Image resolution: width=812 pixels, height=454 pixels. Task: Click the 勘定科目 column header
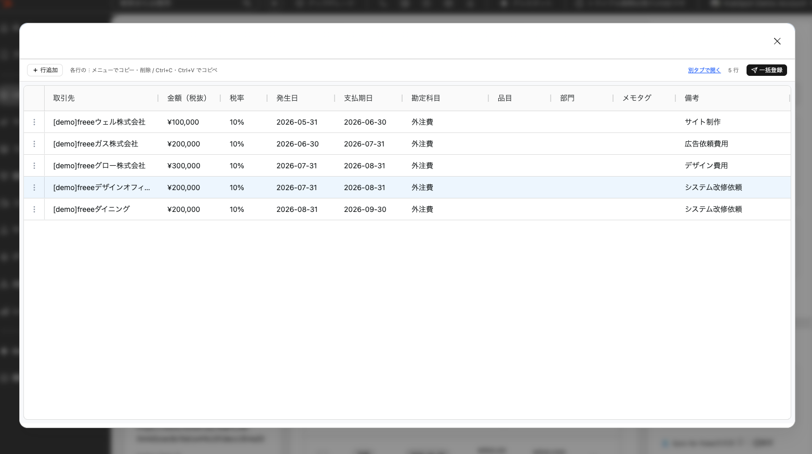pyautogui.click(x=446, y=98)
